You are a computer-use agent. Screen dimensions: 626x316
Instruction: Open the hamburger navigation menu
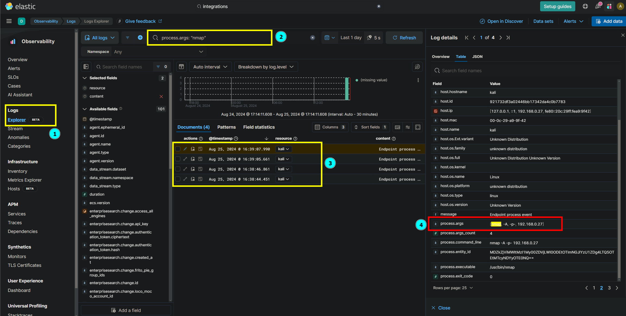point(9,21)
